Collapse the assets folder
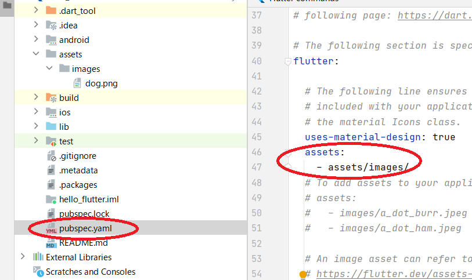472x280 pixels. click(36, 54)
